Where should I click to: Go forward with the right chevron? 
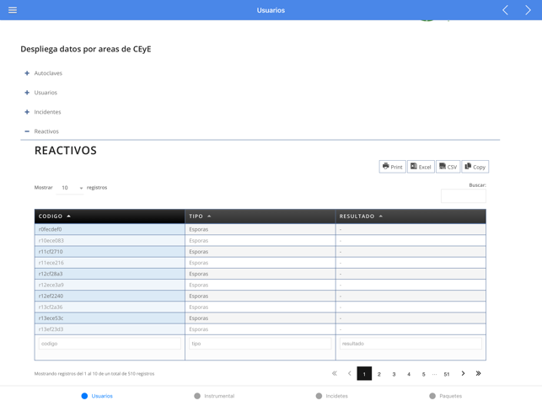click(x=528, y=10)
